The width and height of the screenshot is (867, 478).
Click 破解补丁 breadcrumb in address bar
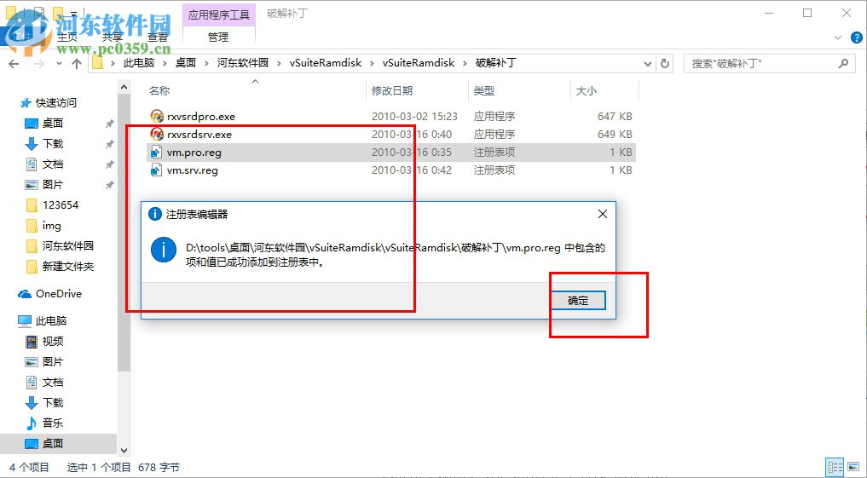pos(496,63)
